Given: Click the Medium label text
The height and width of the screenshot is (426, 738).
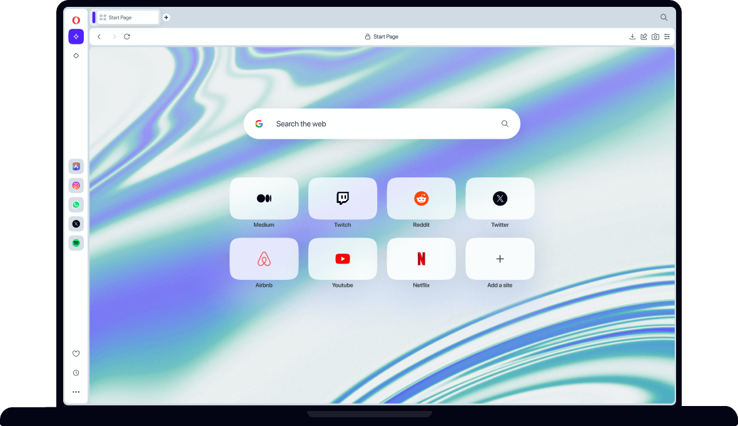Looking at the screenshot, I should [x=264, y=225].
